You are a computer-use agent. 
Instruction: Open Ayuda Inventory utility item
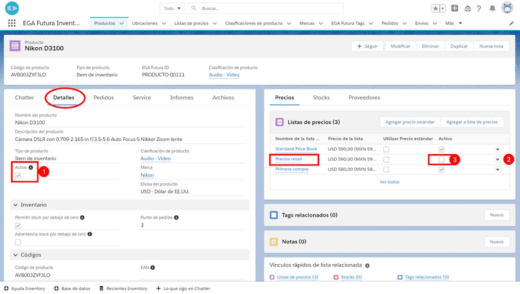pyautogui.click(x=24, y=289)
